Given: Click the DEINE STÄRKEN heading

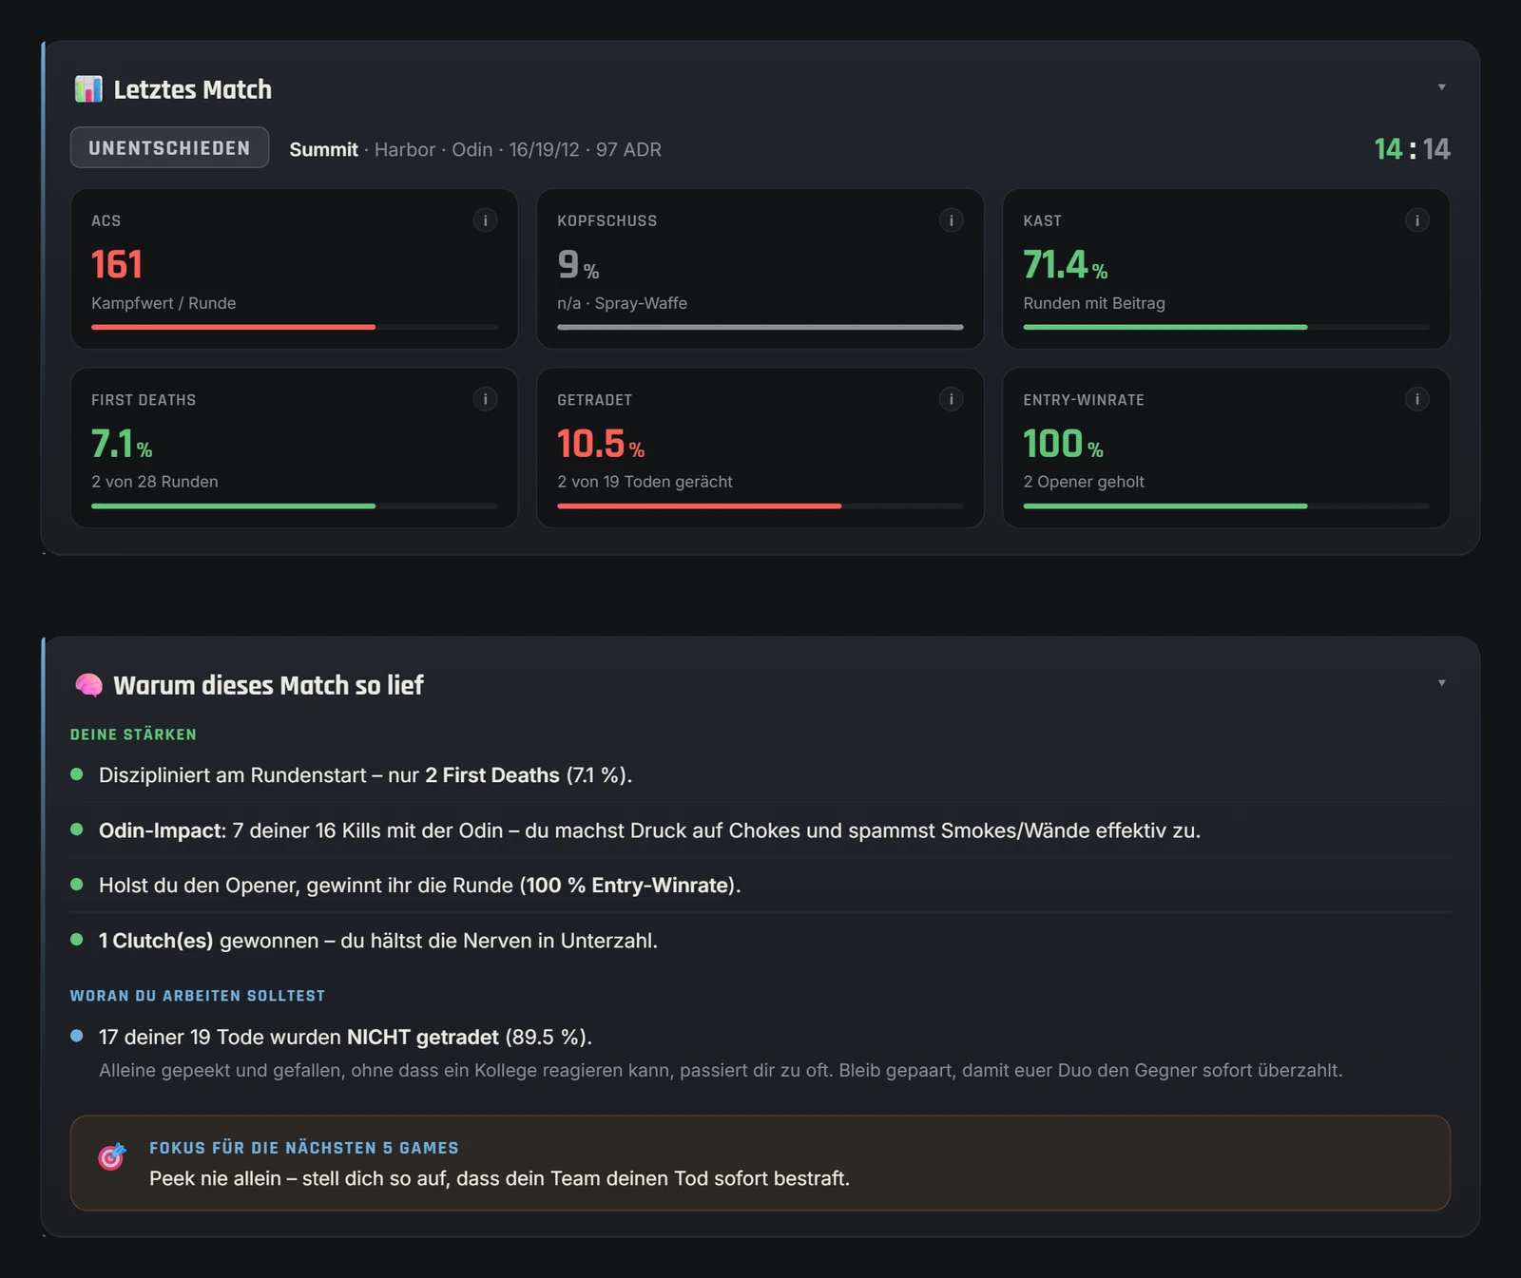Looking at the screenshot, I should pos(133,734).
